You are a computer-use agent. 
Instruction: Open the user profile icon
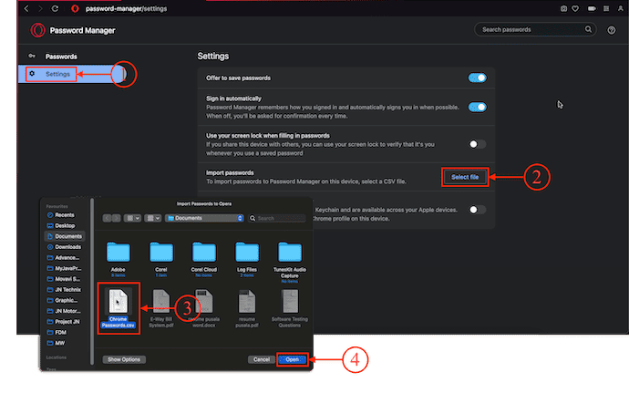(x=620, y=8)
